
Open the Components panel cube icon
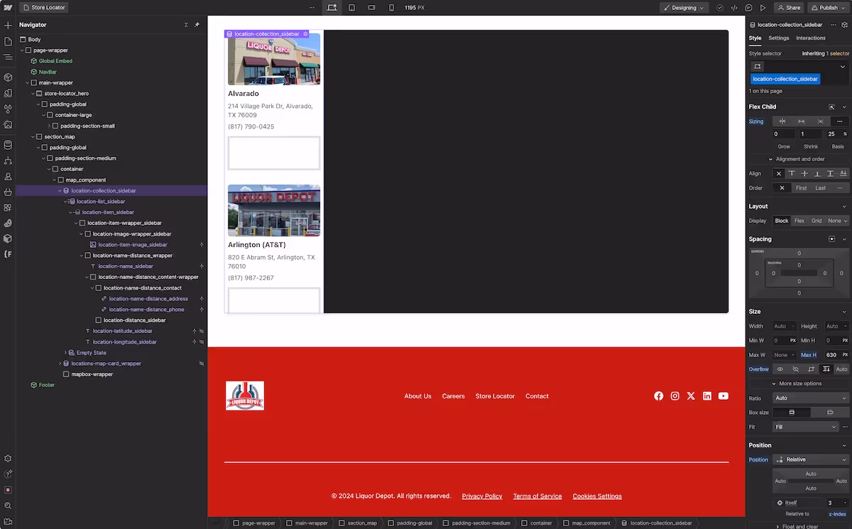click(x=8, y=77)
